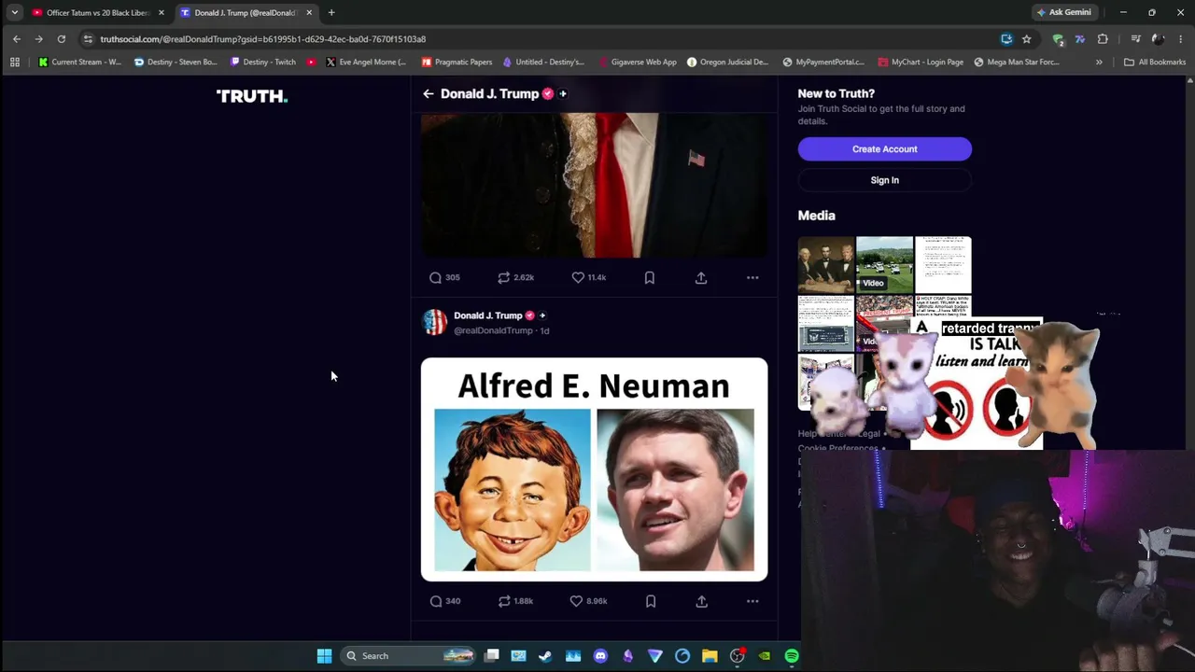
Task: Like the Alfred E. Neuman post
Action: pos(589,601)
